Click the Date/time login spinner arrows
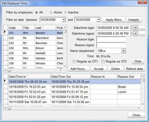 click(x=132, y=28)
